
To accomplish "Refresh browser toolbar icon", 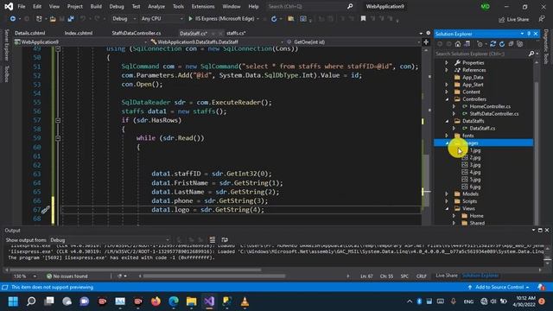I will 274,19.
